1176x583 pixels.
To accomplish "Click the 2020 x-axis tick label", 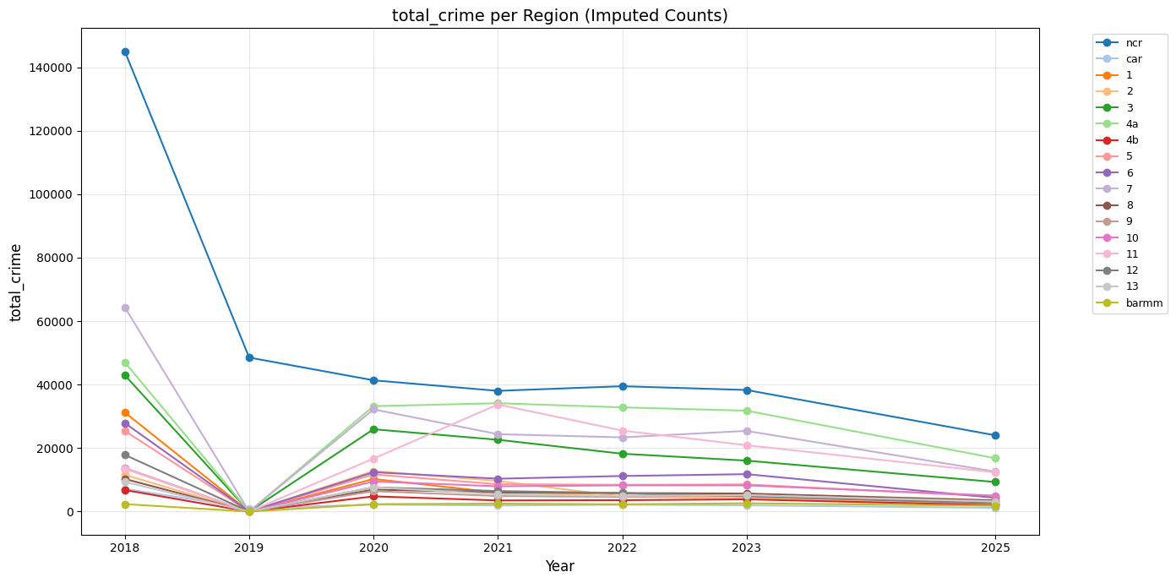I will [373, 547].
